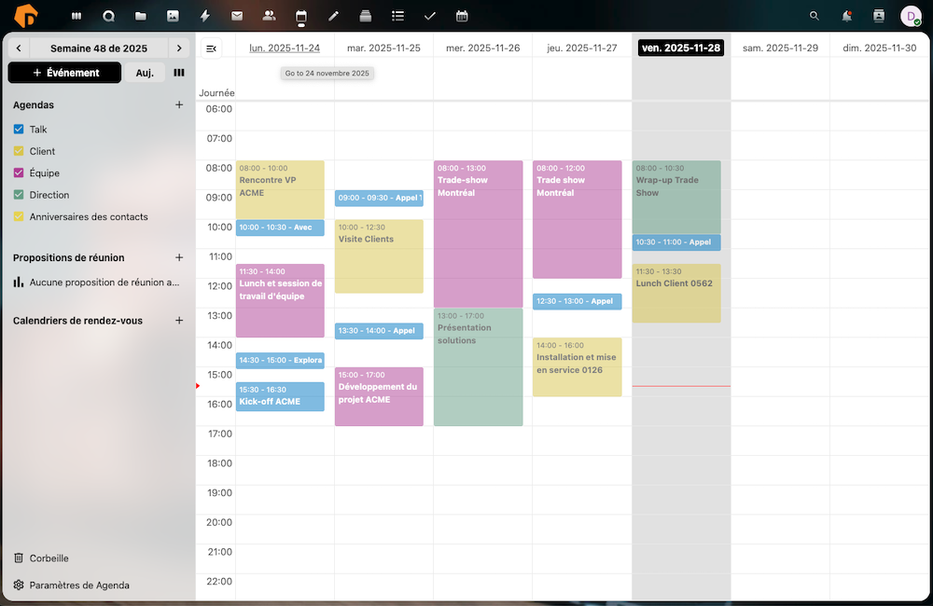Open the view selector next to Auj.
Screen dimensions: 933x606
179,73
